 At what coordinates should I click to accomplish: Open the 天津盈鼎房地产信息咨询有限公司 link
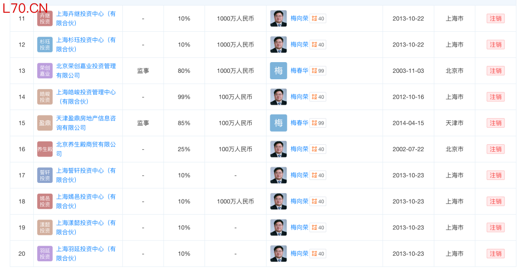click(x=86, y=123)
